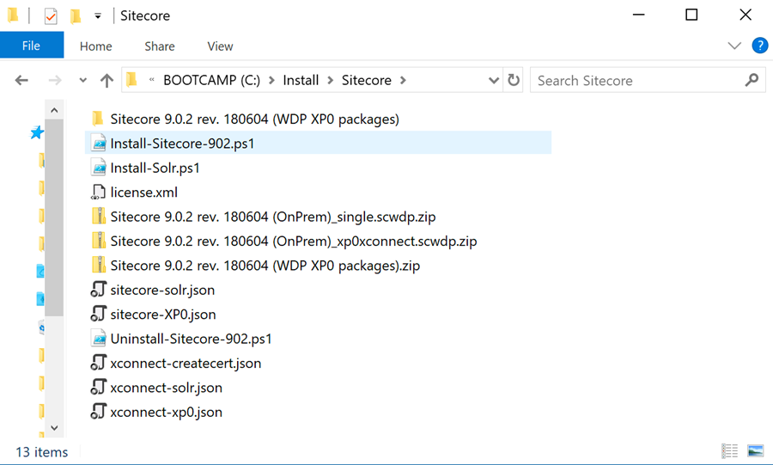The height and width of the screenshot is (465, 773).
Task: Select the Uninstall-Sitecore-902.ps1 file icon
Action: (99, 339)
